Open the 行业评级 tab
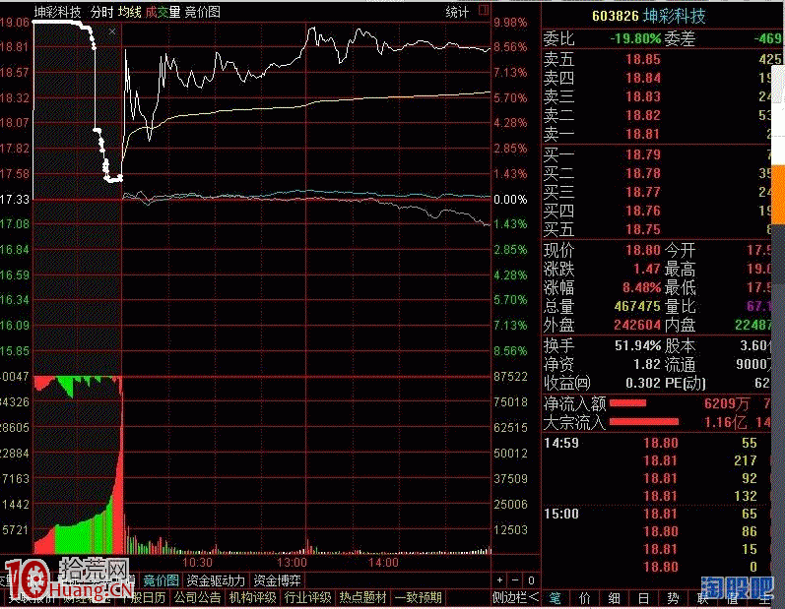 coord(307,597)
